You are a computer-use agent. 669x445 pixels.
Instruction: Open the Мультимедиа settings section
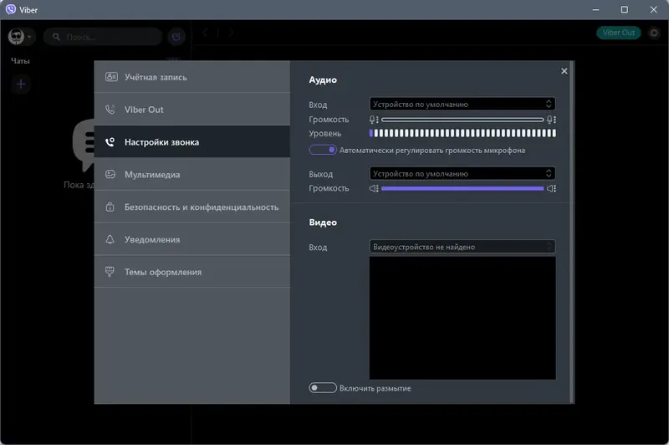click(x=192, y=174)
